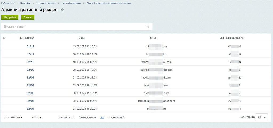Image resolution: width=273 pixels, height=128 pixels.
Task: Click the Все pagination link
Action: coord(102,117)
